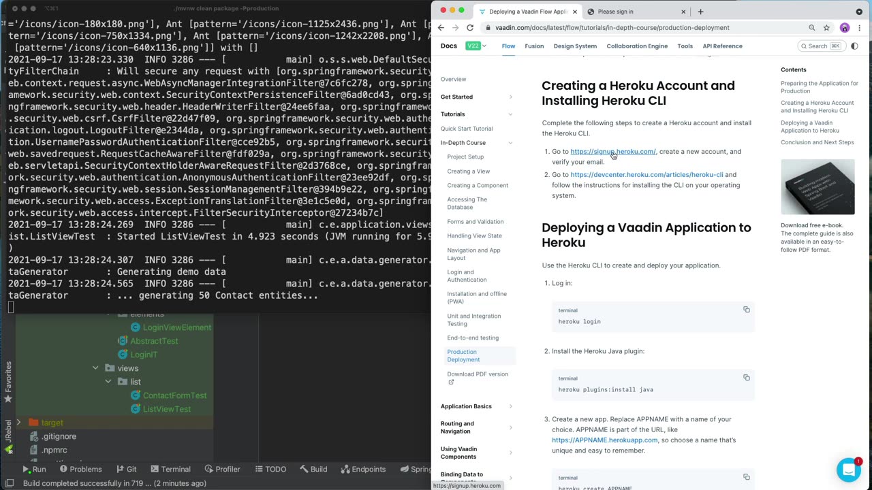Jump to 'Preparing the Application for Production'
872x490 pixels.
820,87
